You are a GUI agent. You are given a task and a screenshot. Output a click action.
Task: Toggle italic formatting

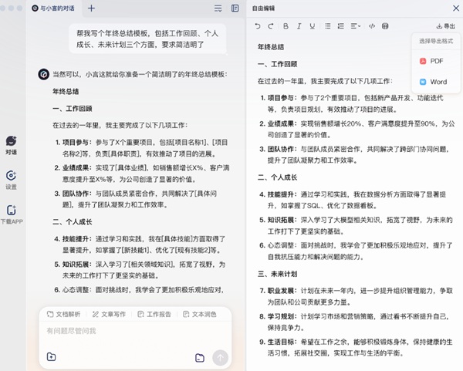pyautogui.click(x=299, y=26)
